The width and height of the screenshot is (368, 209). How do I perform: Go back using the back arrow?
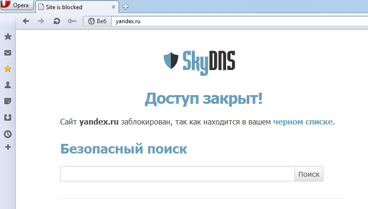pos(26,21)
